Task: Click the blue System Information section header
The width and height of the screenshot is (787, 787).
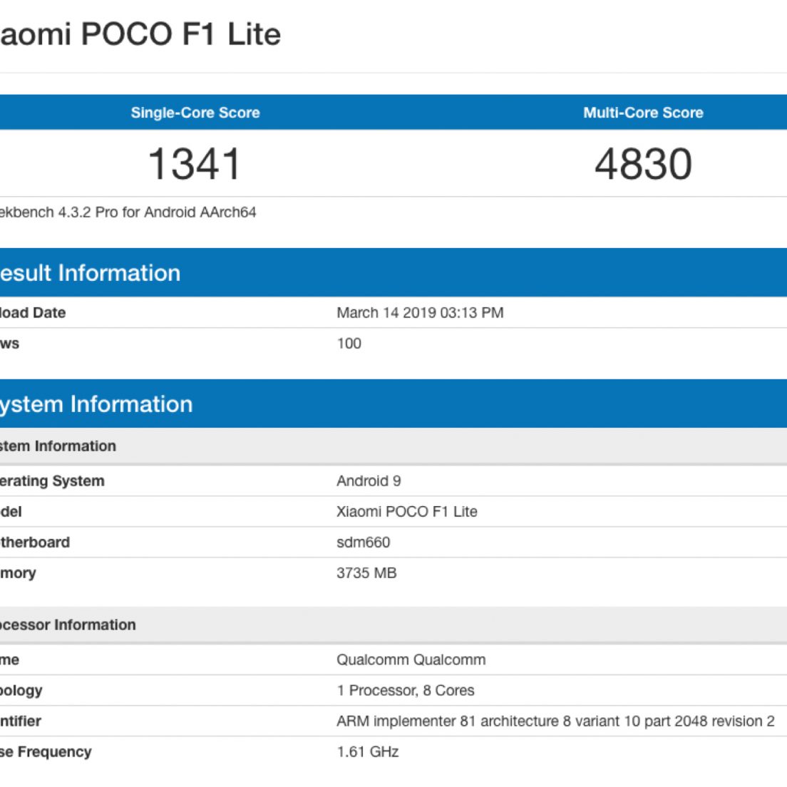Action: coord(96,404)
